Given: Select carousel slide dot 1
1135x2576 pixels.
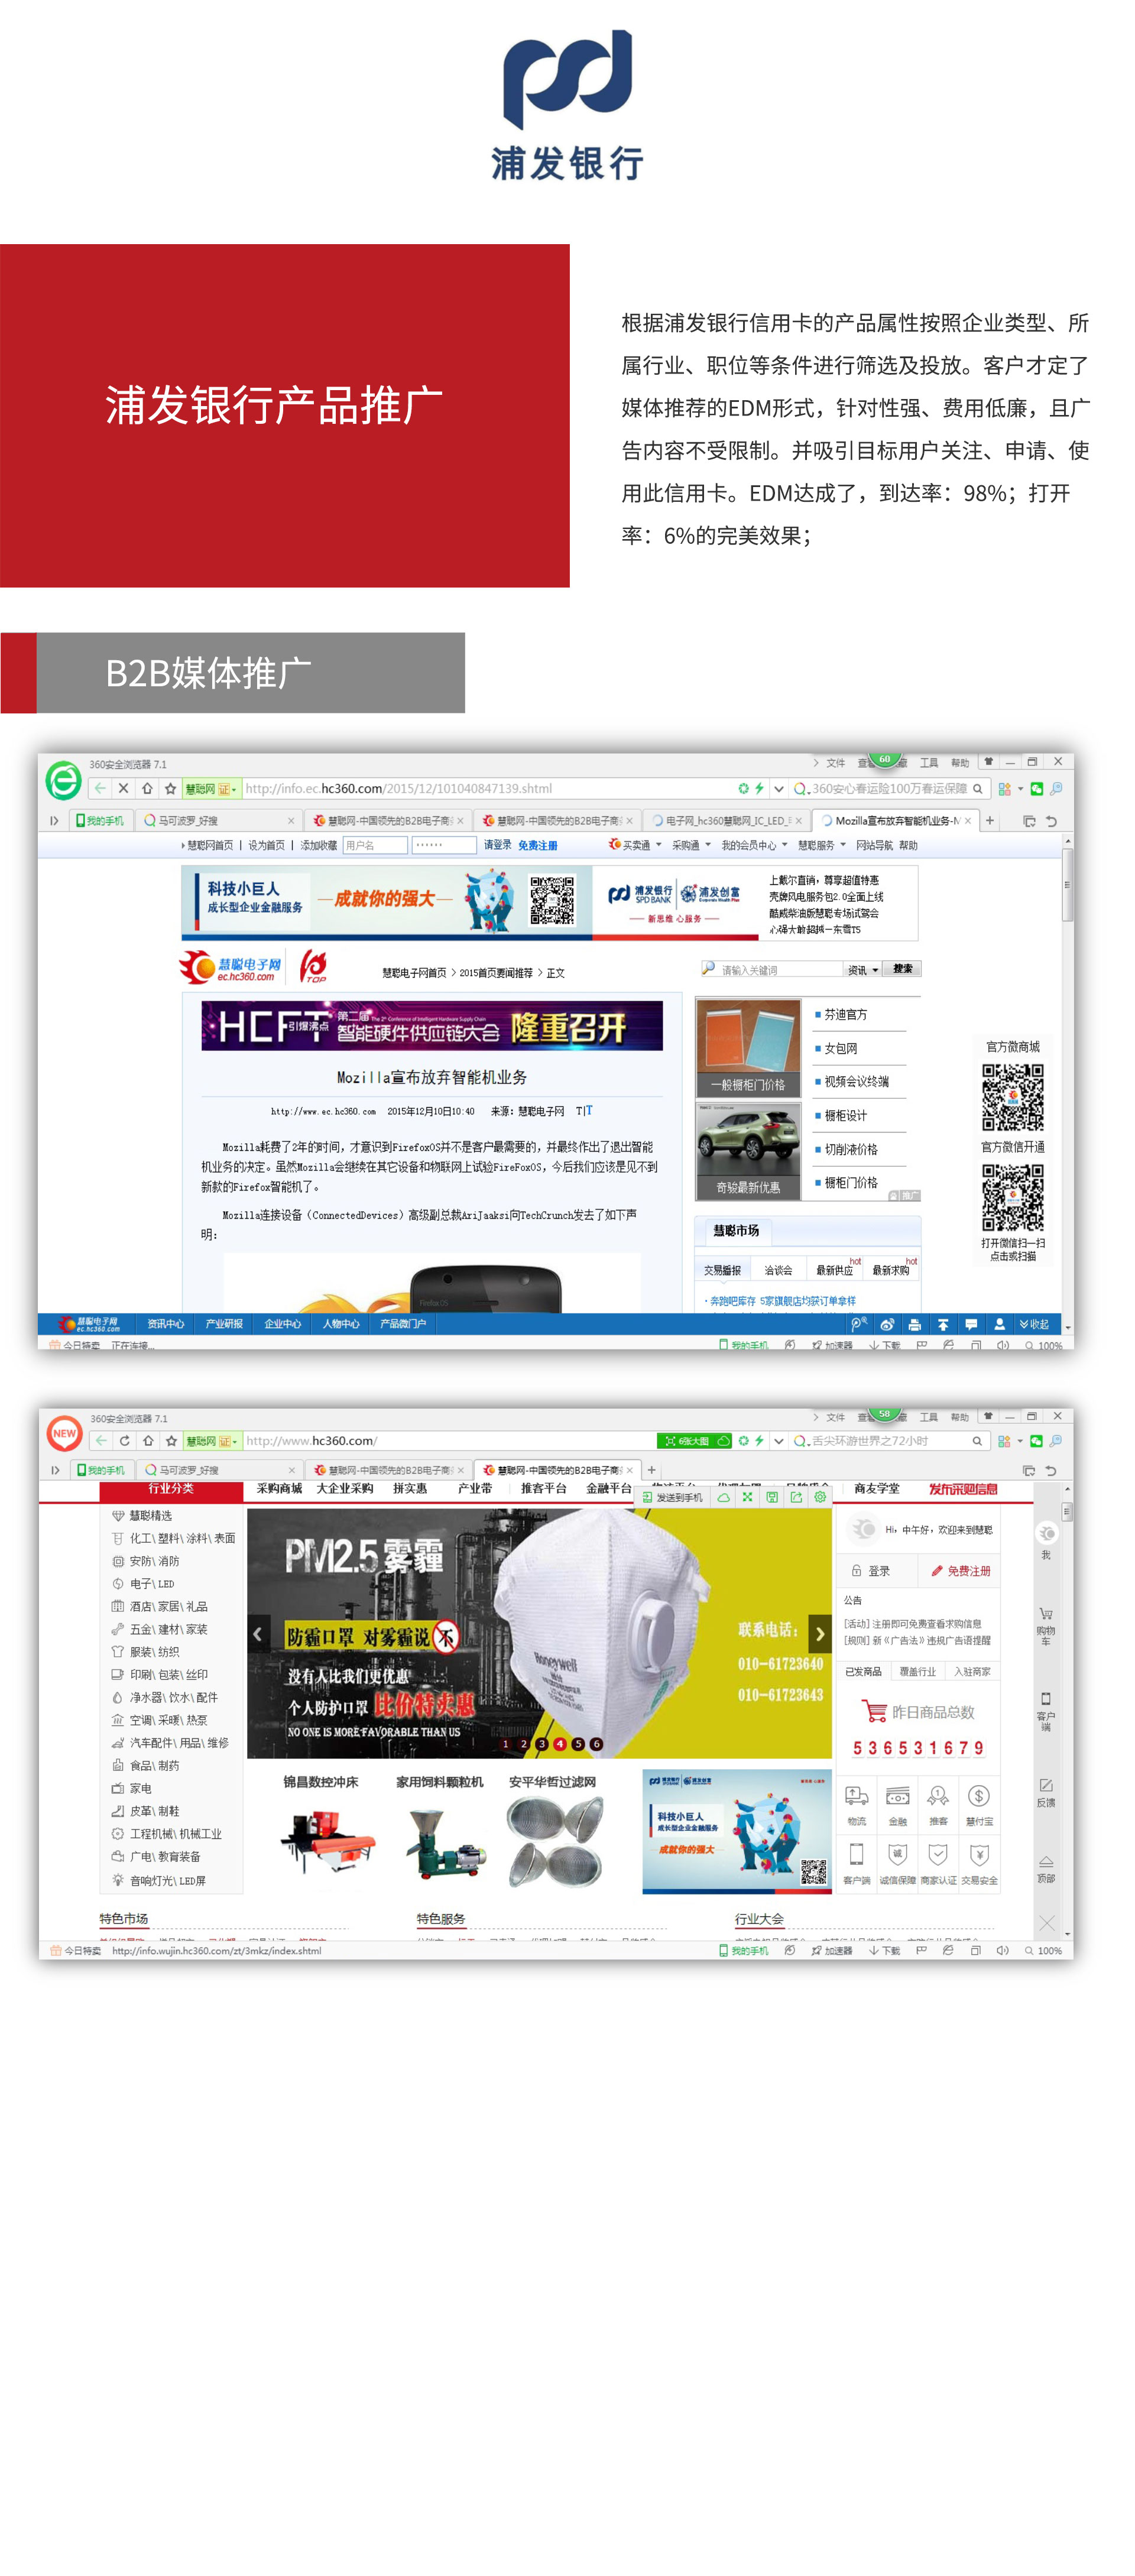Looking at the screenshot, I should coord(506,1744).
